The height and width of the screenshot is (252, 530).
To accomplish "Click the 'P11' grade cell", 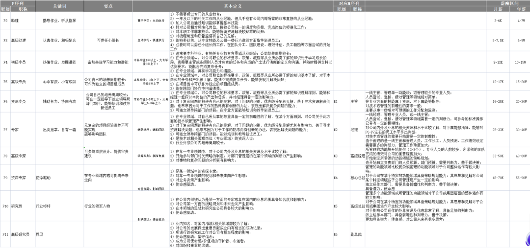I will pyautogui.click(x=5, y=234).
